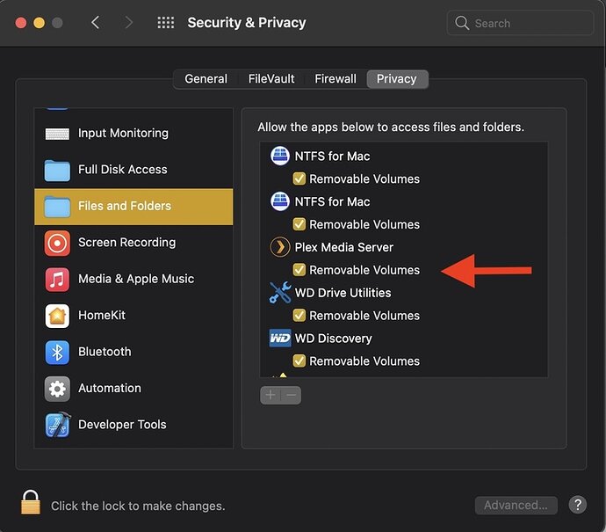Toggle Removable Volumes under WD Drive Utilities
This screenshot has height=532, width=606.
(x=299, y=316)
